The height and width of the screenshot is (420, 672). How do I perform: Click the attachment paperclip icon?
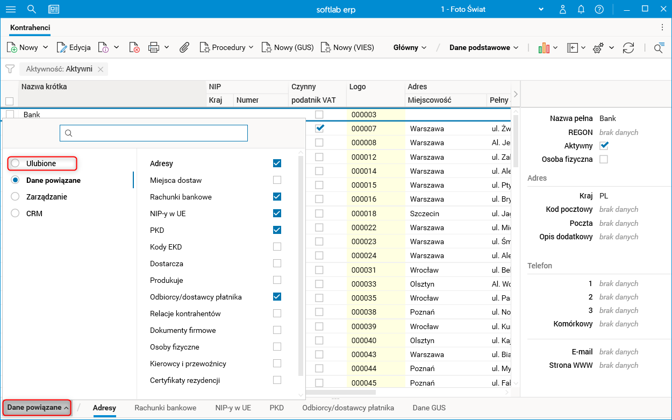click(184, 47)
